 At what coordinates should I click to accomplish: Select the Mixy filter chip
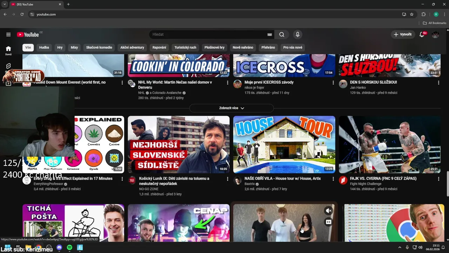pos(74,47)
